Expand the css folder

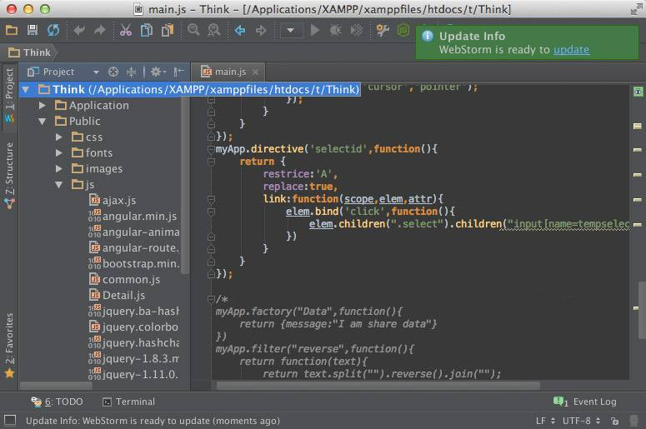point(59,137)
